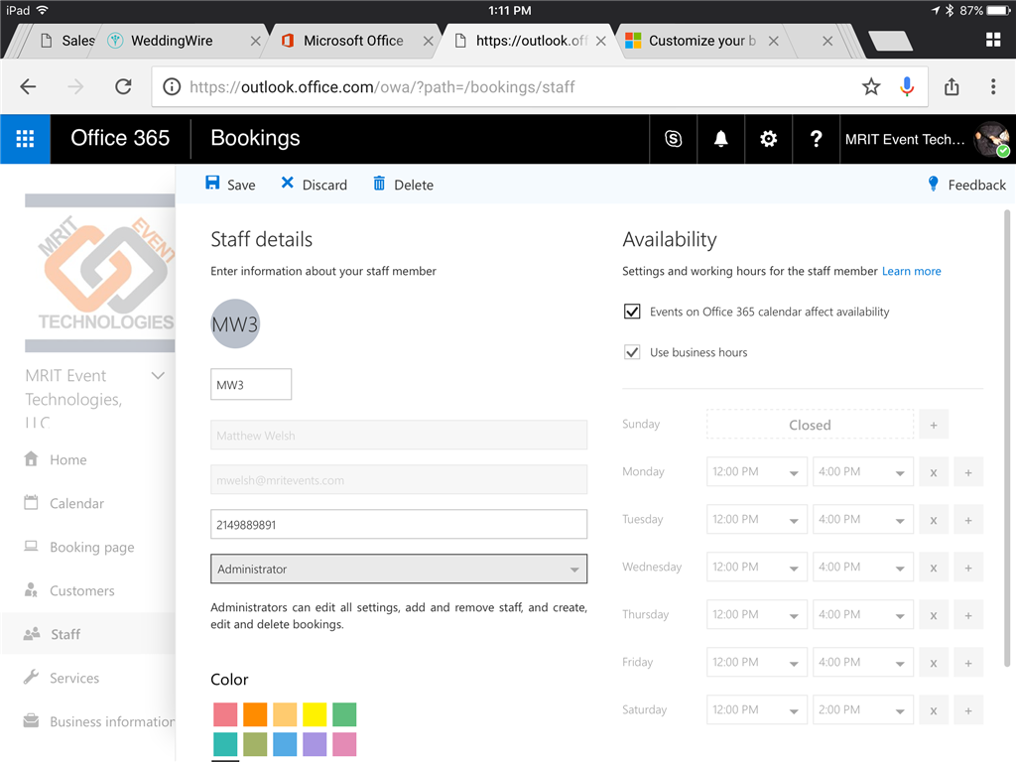Remove Monday hours with the x button
The width and height of the screenshot is (1016, 762).
pyautogui.click(x=933, y=472)
